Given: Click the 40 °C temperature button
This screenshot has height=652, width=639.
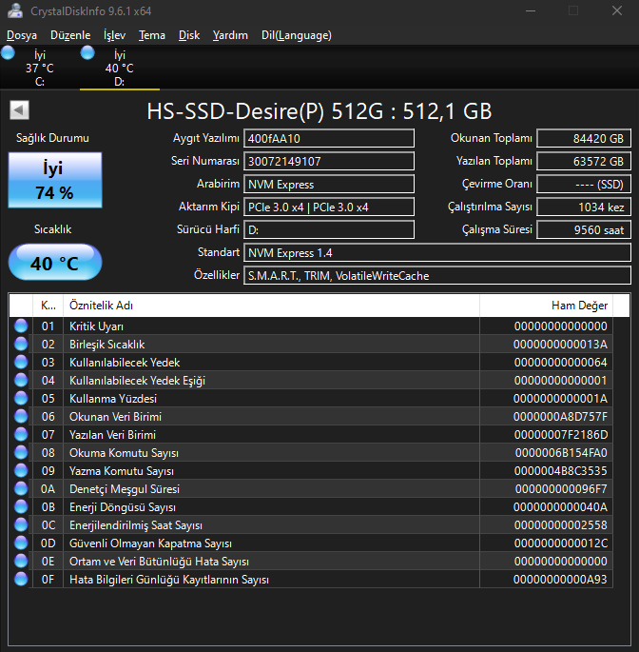Looking at the screenshot, I should pos(54,264).
